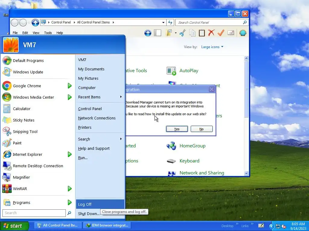
Task: Open the Edit menu
Action: 25,33
